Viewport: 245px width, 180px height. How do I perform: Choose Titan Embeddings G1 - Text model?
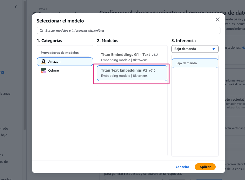click(132, 57)
